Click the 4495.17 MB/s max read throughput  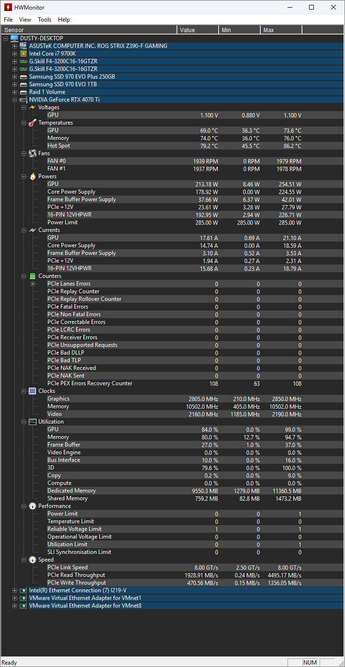[284, 575]
